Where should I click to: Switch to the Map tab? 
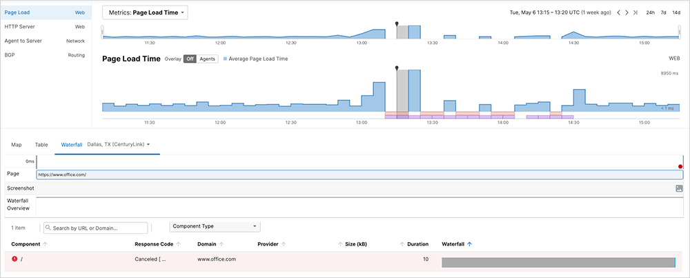[x=16, y=144]
